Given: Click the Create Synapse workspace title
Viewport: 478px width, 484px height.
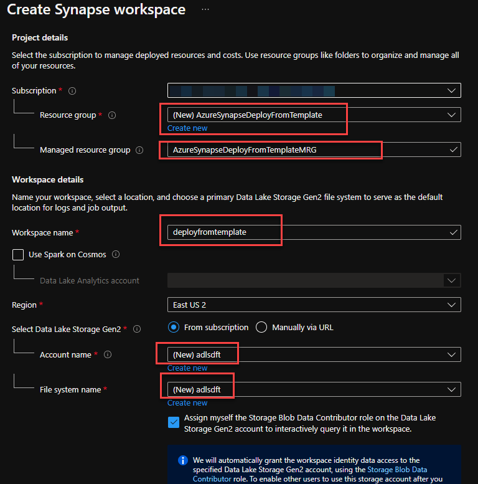Looking at the screenshot, I should coord(96,9).
